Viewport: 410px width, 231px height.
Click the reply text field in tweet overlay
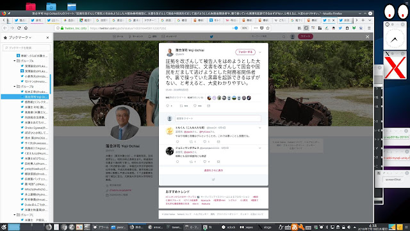(218, 118)
